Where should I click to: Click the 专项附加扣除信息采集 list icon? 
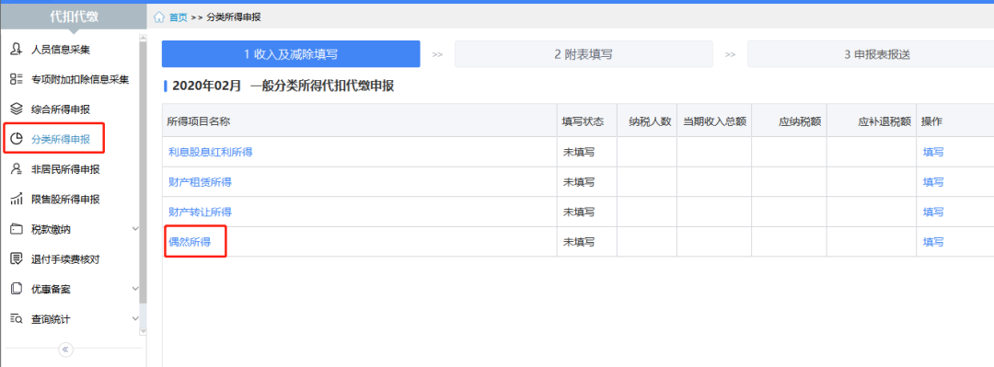(x=17, y=79)
